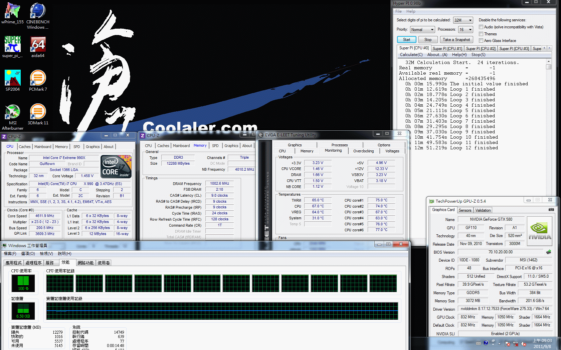Click the network status tray icon

point(516,343)
